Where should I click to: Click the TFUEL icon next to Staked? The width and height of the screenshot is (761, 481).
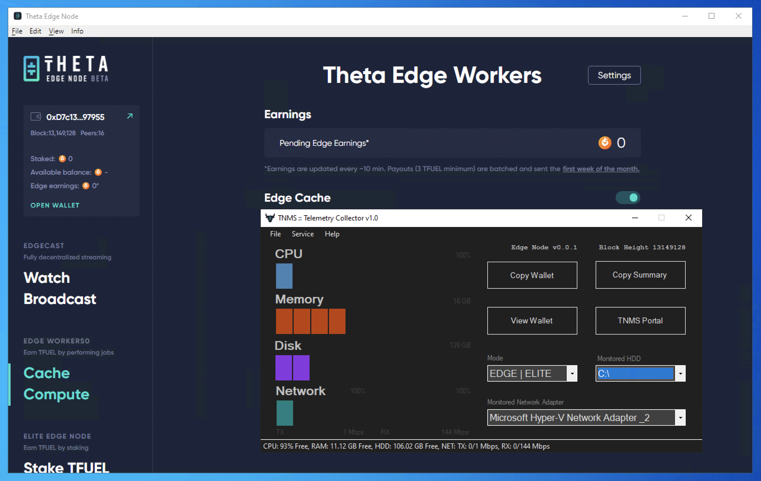62,158
